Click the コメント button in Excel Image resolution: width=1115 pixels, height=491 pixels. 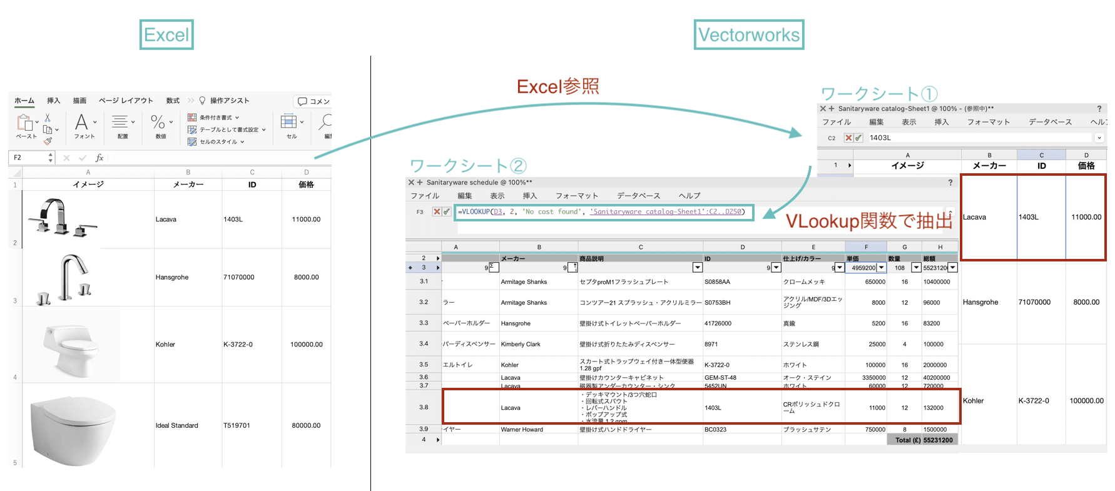[313, 101]
